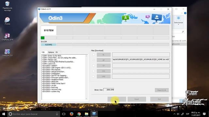Image resolution: width=209 pixels, height=117 pixels.
Task: Click the SYSTEM status box
Action: point(49,30)
